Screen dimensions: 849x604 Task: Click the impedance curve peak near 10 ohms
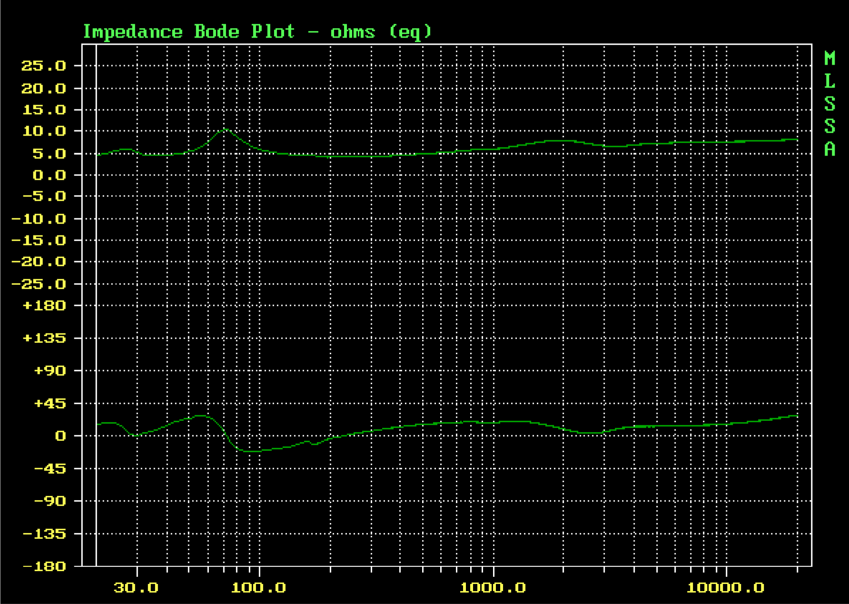[227, 129]
